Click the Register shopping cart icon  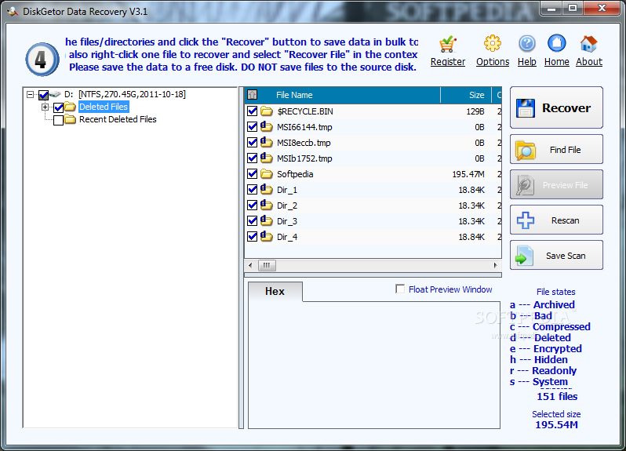tap(448, 44)
